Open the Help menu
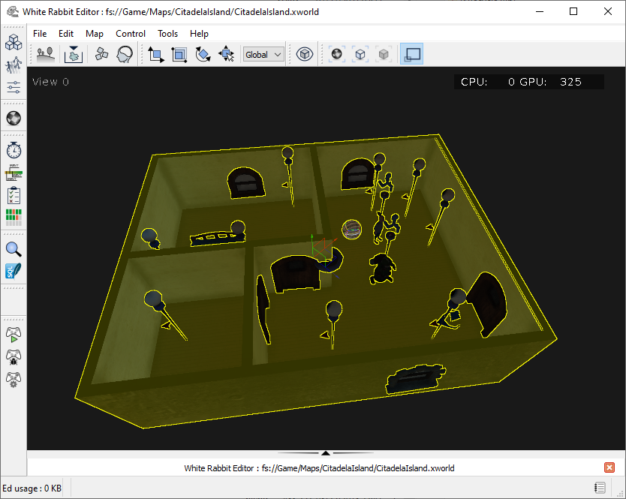The width and height of the screenshot is (626, 499). [199, 34]
